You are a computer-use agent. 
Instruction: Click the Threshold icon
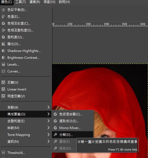click(3, 153)
